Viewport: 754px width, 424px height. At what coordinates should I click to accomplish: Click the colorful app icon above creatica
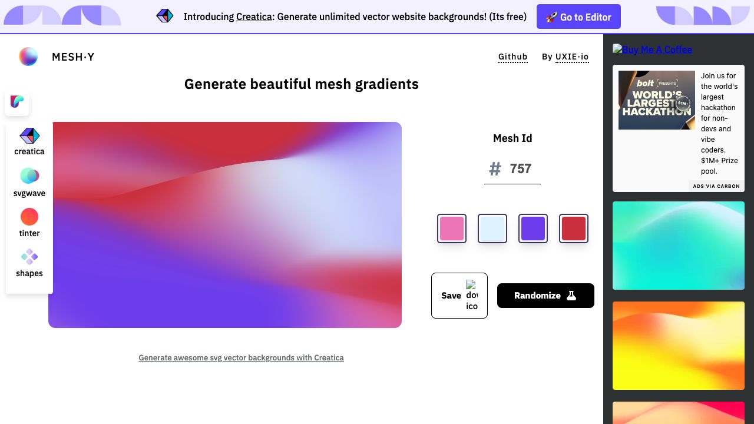pos(17,102)
